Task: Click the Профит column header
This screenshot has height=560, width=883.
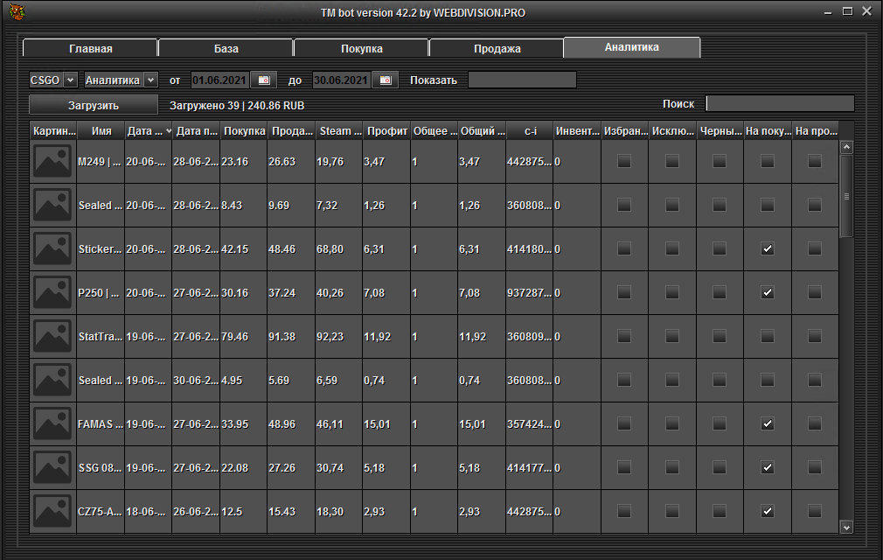Action: coord(386,131)
